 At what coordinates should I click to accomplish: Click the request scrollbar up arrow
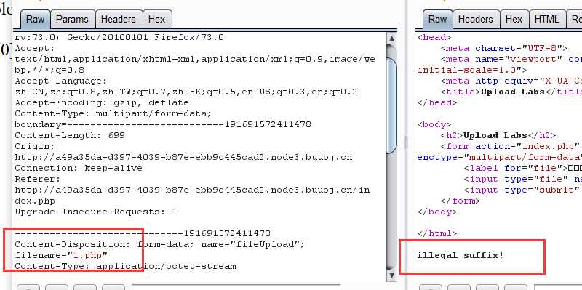point(392,39)
